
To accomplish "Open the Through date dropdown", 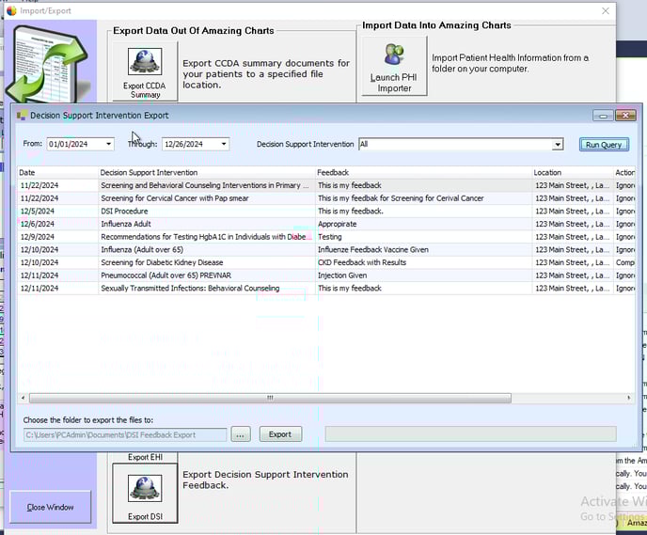I will 224,144.
